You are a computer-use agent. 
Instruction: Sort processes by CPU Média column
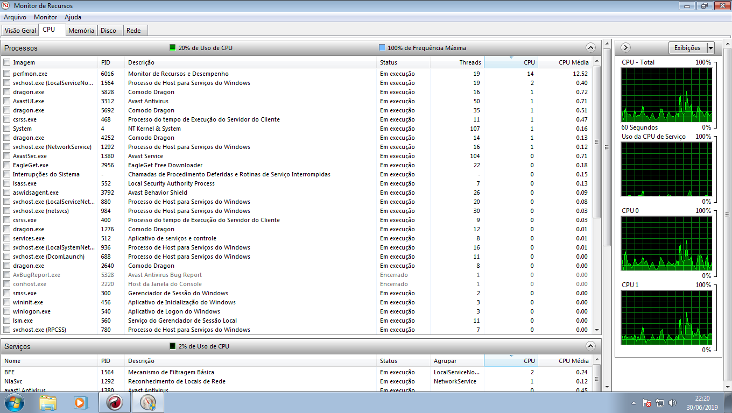click(565, 62)
